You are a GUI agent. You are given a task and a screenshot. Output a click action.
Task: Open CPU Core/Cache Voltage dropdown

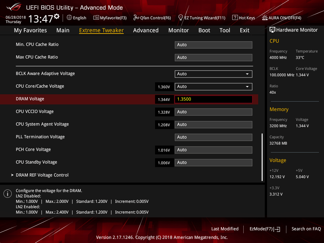(214, 87)
